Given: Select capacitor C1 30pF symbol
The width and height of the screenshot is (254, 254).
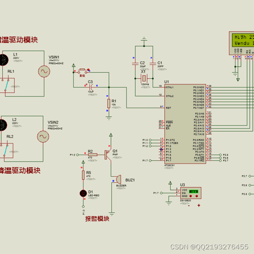Looking at the screenshot, I should click(153, 64).
